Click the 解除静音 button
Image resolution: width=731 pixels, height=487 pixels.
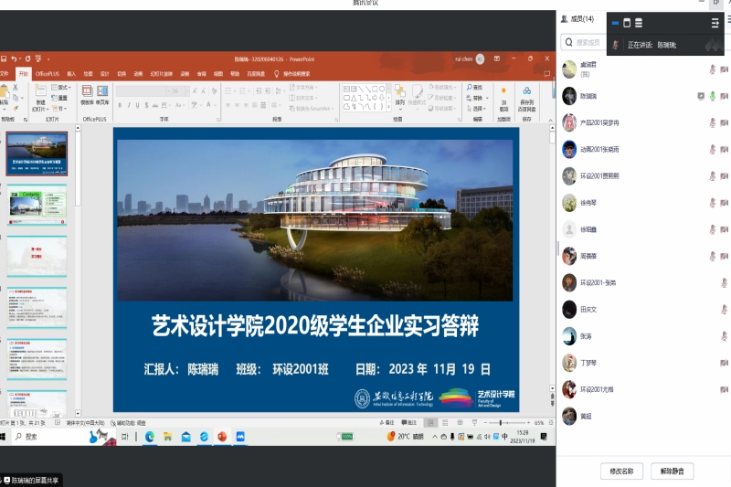[x=673, y=471]
